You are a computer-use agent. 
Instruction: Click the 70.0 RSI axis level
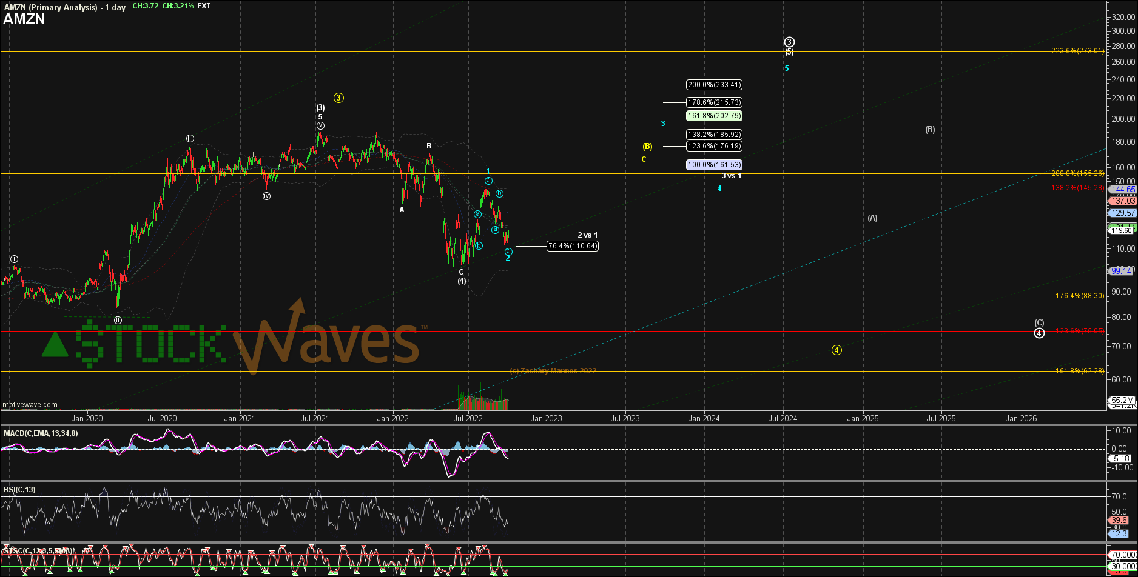click(x=1119, y=496)
